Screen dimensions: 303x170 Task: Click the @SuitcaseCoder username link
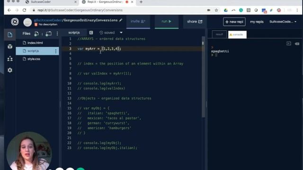click(x=48, y=20)
